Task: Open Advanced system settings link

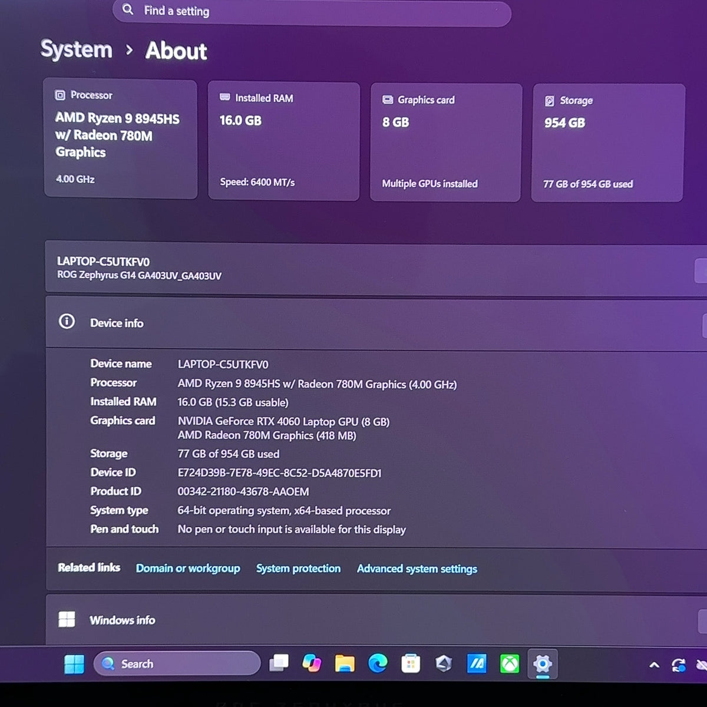Action: click(x=417, y=569)
